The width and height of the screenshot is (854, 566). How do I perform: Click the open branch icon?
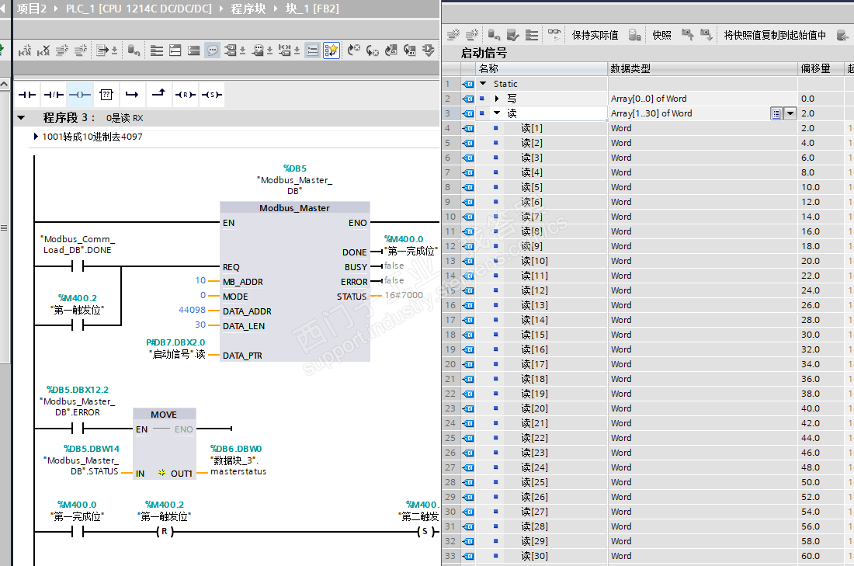coord(132,95)
